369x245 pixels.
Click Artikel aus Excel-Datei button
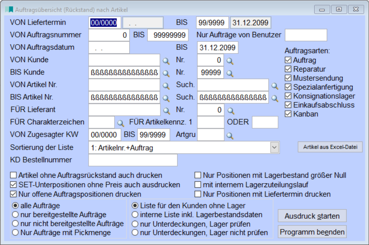tap(330, 147)
